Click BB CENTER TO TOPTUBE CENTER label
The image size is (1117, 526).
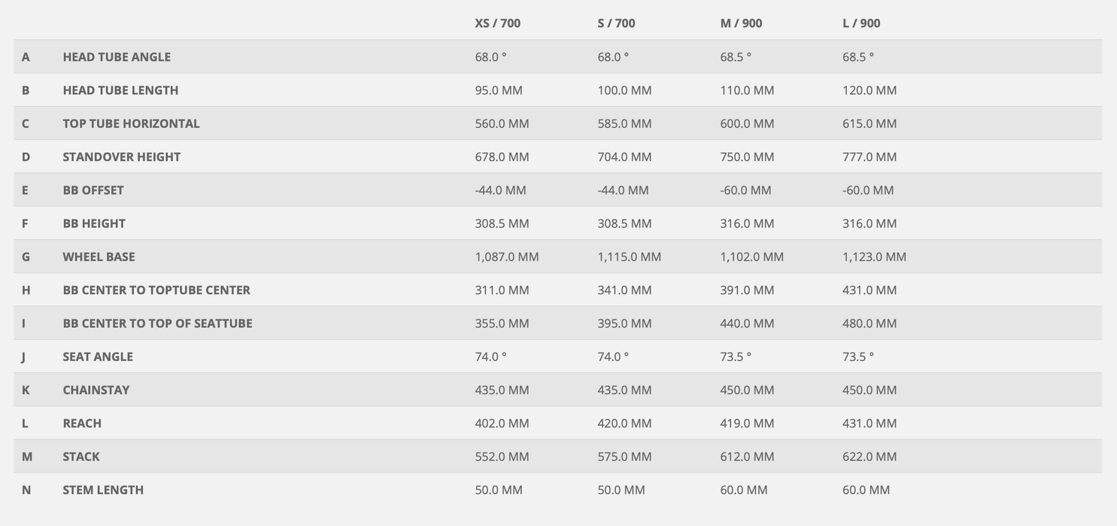[156, 290]
